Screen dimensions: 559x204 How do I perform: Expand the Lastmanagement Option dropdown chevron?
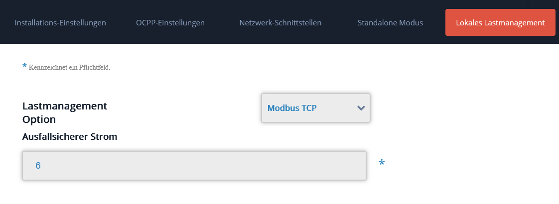[361, 108]
